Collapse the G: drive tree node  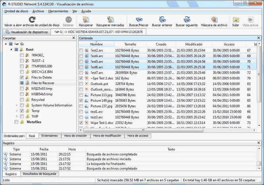pos(6,44)
